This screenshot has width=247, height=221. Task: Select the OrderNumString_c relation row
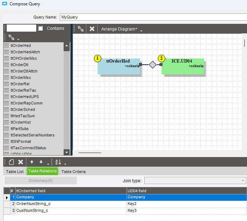(71, 204)
